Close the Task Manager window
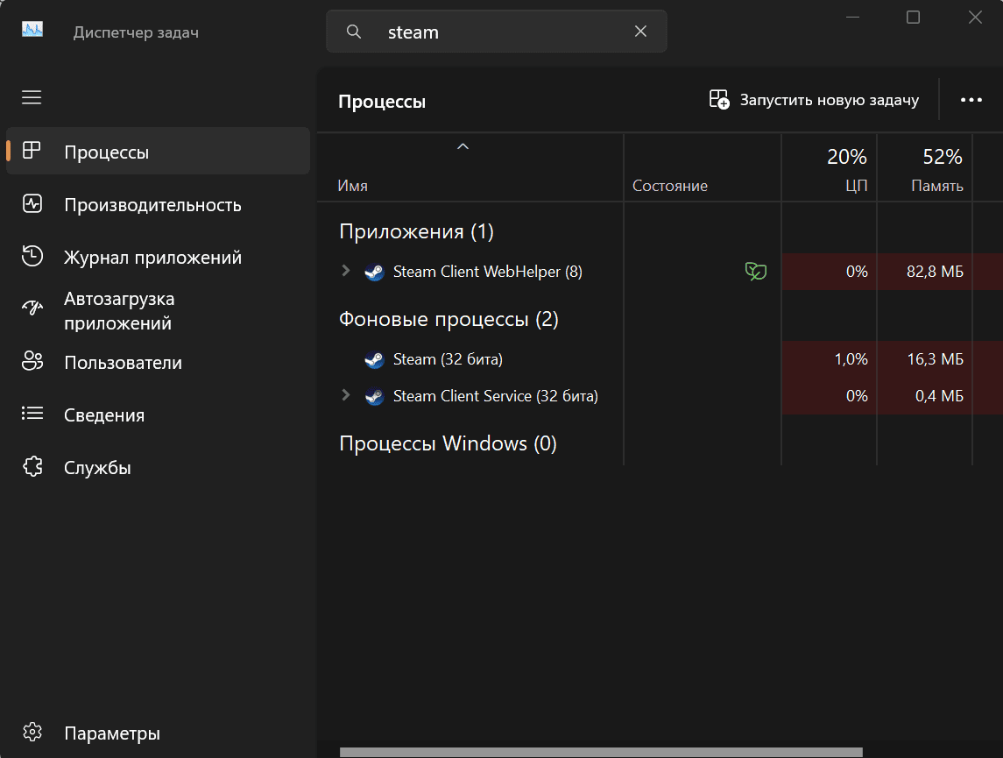The image size is (1003, 758). point(975,18)
